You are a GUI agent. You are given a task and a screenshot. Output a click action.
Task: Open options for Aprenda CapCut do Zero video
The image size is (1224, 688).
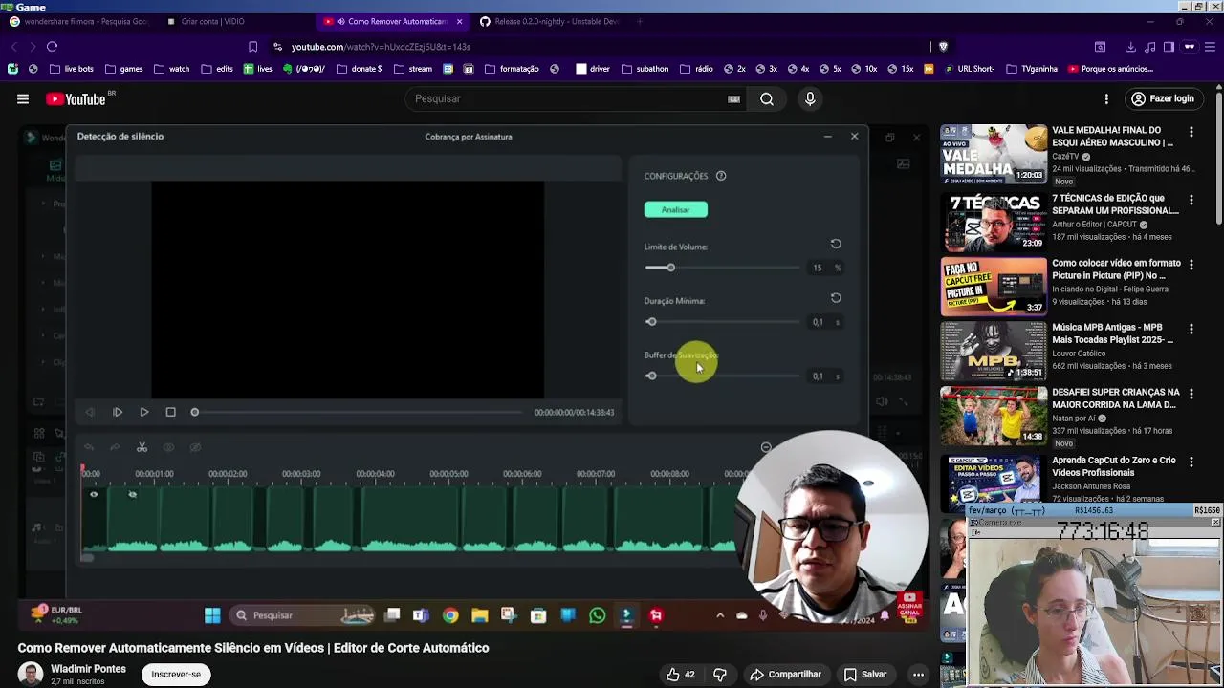point(1191,462)
